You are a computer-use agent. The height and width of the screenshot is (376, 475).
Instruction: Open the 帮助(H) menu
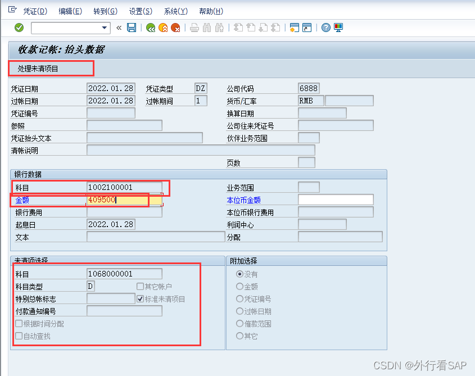pyautogui.click(x=211, y=11)
